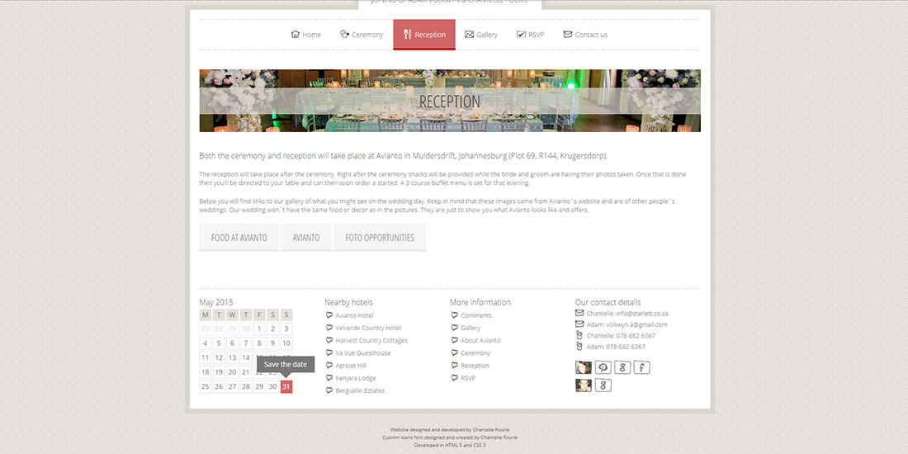The width and height of the screenshot is (908, 454).
Task: Select the Gallery navigation tab
Action: 480,35
